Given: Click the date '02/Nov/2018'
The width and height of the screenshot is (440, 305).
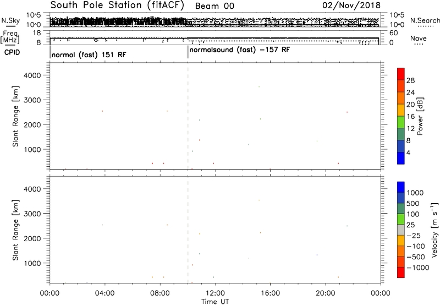Looking at the screenshot, I should (351, 6).
